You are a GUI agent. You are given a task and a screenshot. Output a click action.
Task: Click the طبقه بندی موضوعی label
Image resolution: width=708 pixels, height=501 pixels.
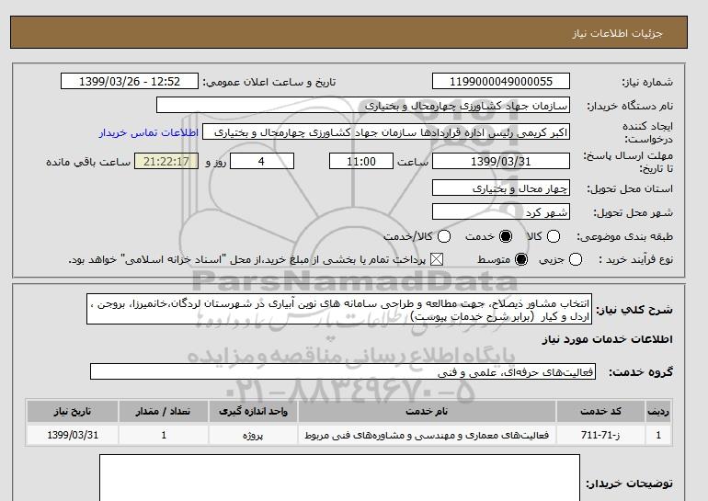point(625,236)
